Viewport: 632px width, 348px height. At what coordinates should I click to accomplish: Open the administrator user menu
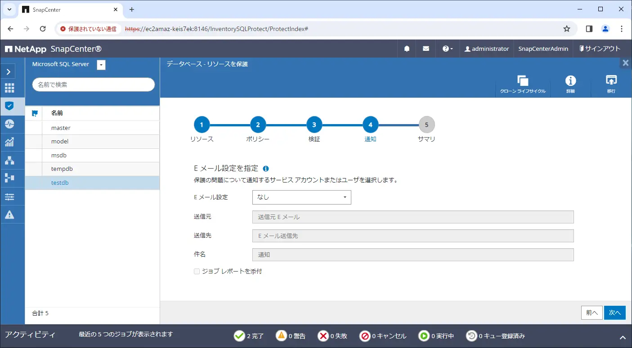pos(487,49)
